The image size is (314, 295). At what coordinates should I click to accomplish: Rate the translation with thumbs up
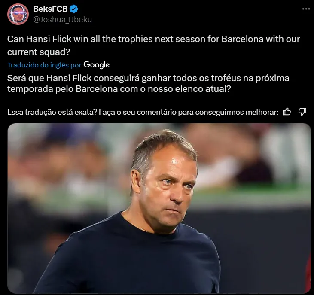(x=287, y=112)
